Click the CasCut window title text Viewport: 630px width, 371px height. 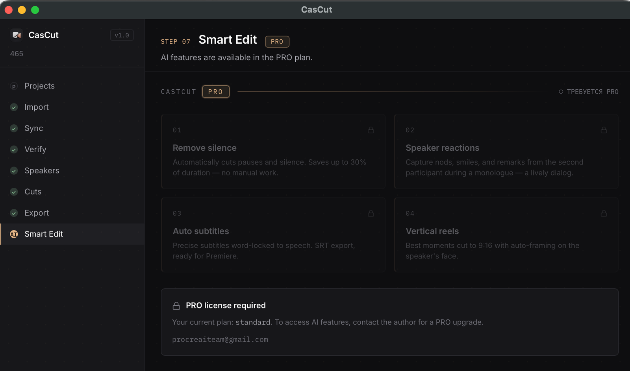tap(317, 9)
